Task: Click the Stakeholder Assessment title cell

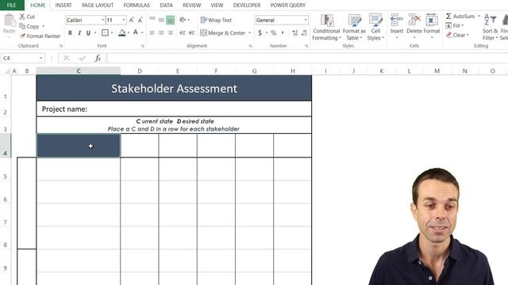Action: pyautogui.click(x=174, y=88)
